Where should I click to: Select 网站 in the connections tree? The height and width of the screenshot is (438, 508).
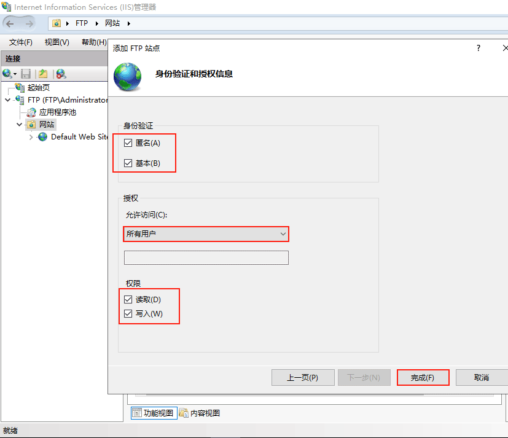pos(47,125)
